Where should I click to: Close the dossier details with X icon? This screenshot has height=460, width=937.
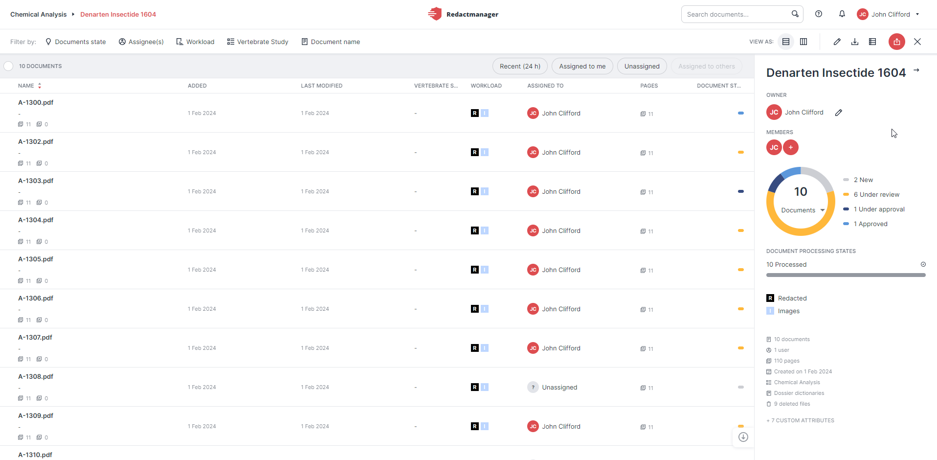coord(917,42)
